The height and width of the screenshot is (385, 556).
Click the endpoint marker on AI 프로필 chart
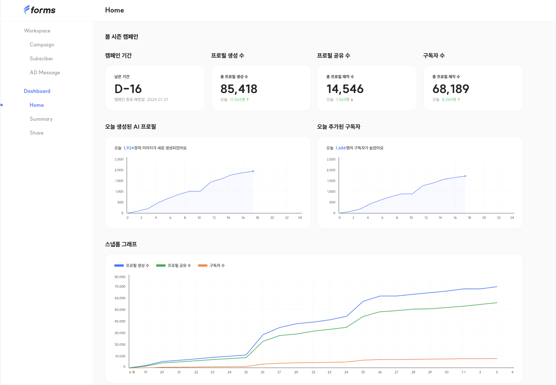point(253,171)
